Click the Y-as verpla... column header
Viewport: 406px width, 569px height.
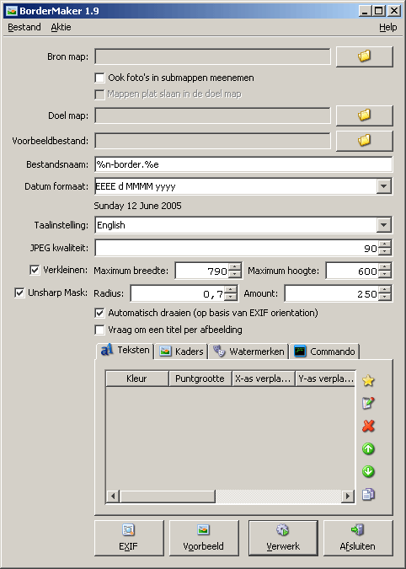325,378
